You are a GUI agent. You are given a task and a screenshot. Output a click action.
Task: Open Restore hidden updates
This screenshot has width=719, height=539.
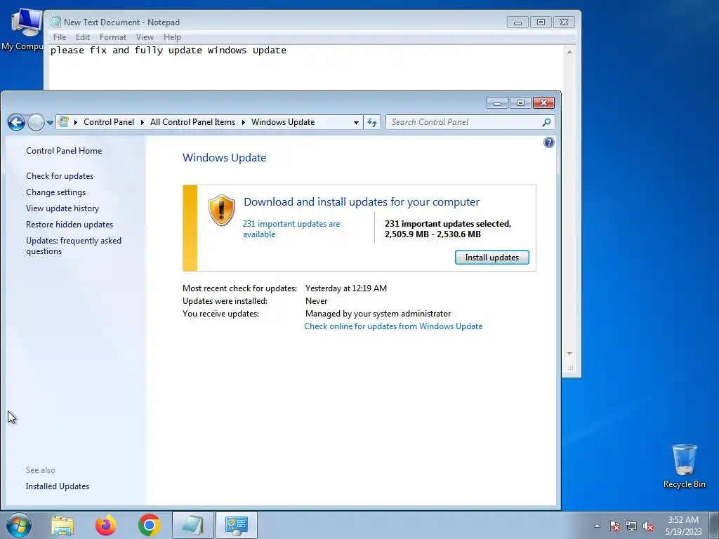click(x=70, y=224)
